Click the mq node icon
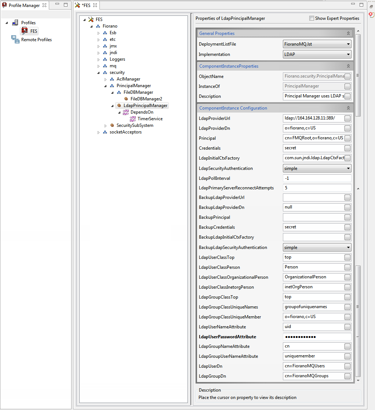Viewport: 375px width, 410px height. click(x=105, y=66)
